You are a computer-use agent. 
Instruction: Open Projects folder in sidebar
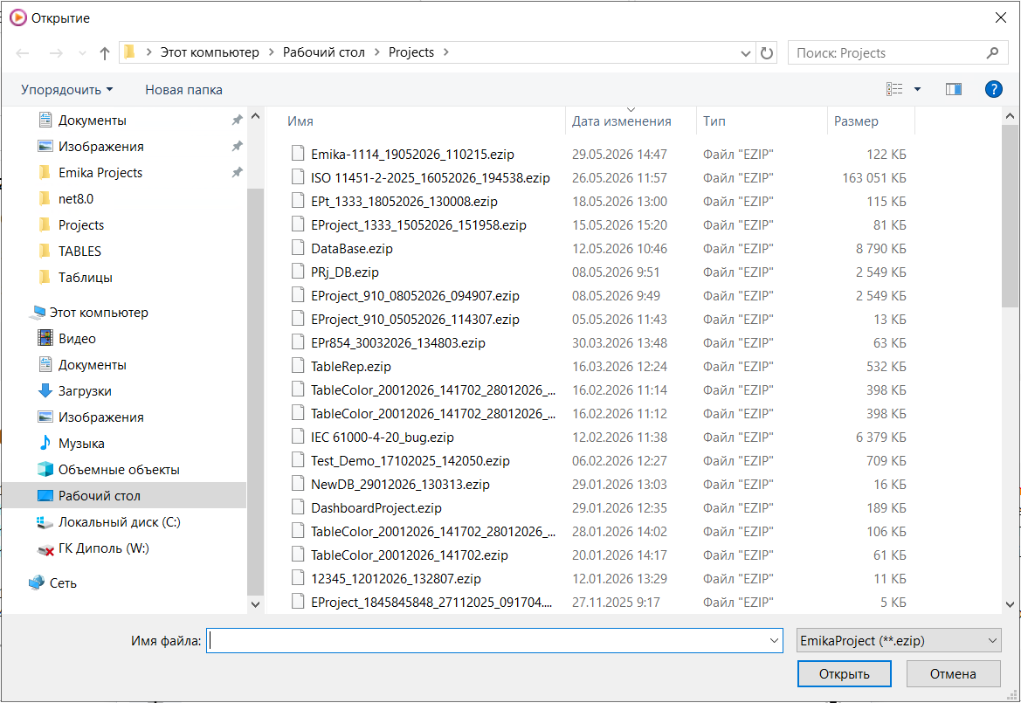(80, 225)
